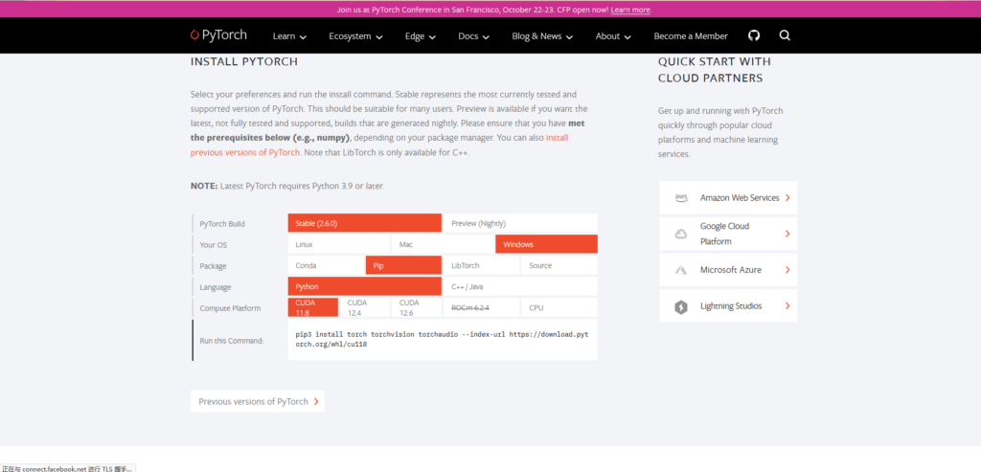Pick CUDA 12.6 compute platform

[x=416, y=307]
